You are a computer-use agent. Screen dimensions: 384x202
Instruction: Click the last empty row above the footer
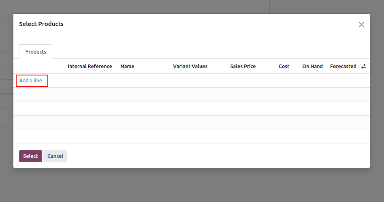point(191,136)
